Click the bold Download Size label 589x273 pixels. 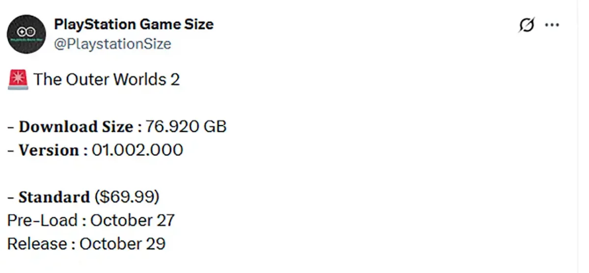pyautogui.click(x=76, y=127)
